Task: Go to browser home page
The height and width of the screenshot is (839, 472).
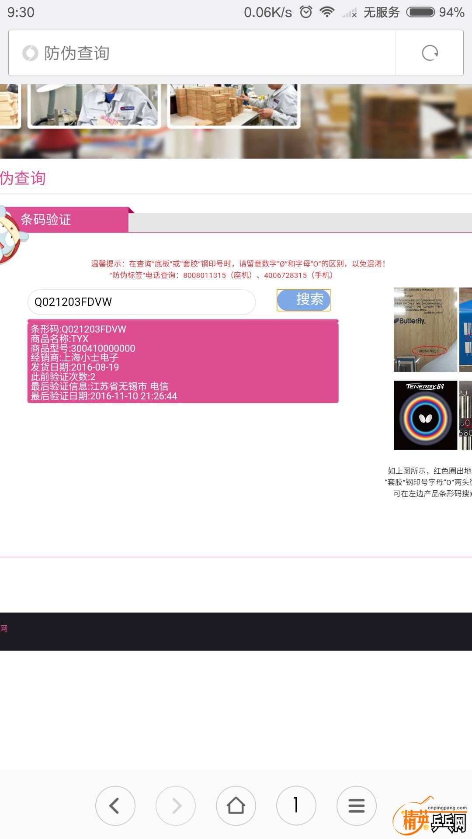Action: pyautogui.click(x=236, y=805)
